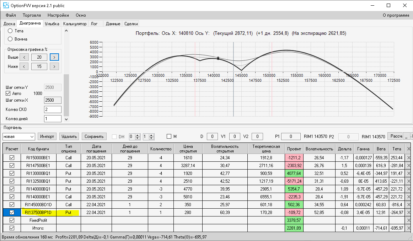This screenshot has height=241, width=413.
Task: Uncheck the Расчет box for RI130000BQ1
Action: coord(12,173)
